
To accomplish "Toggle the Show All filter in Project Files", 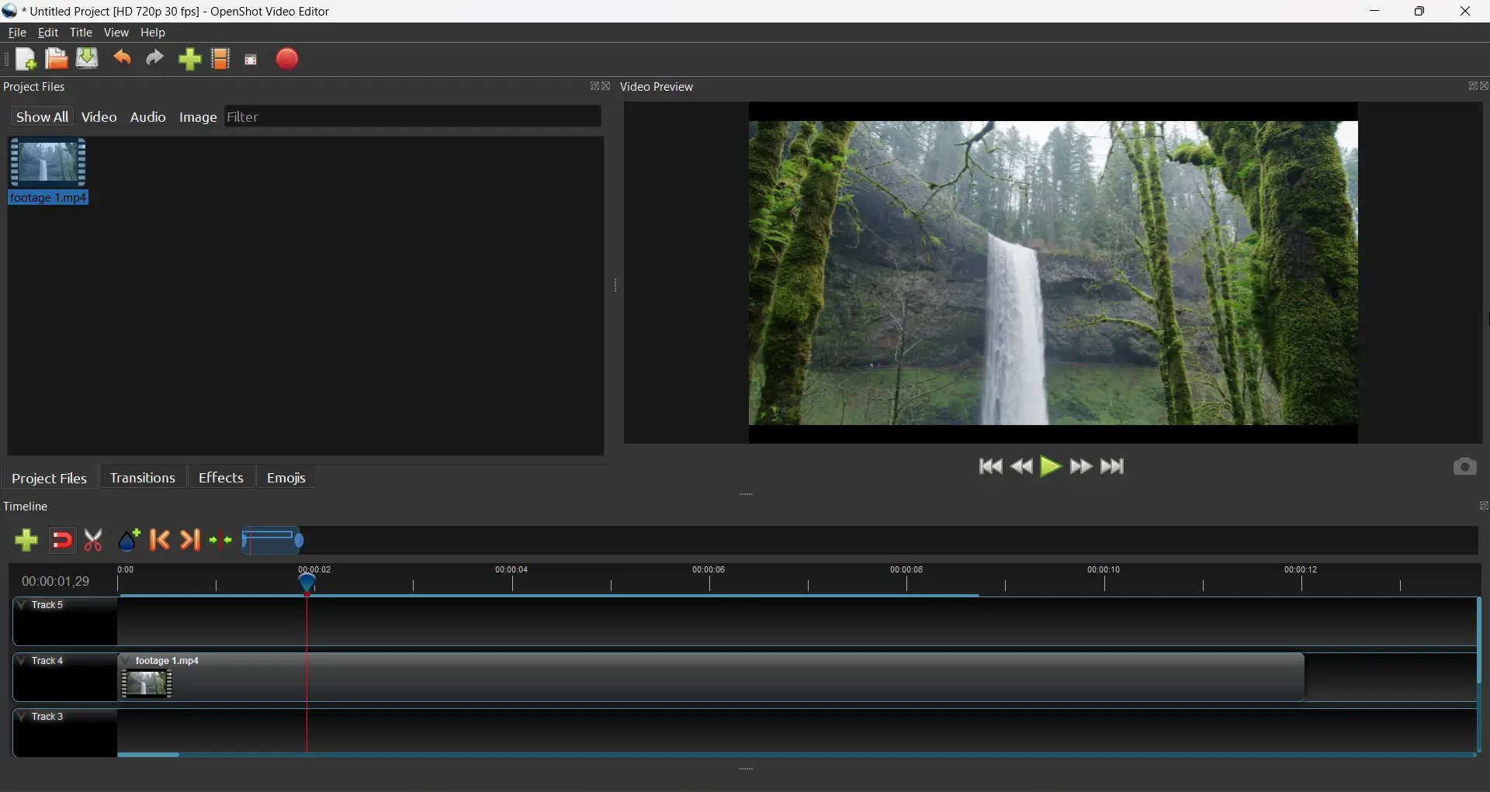I will (x=42, y=117).
